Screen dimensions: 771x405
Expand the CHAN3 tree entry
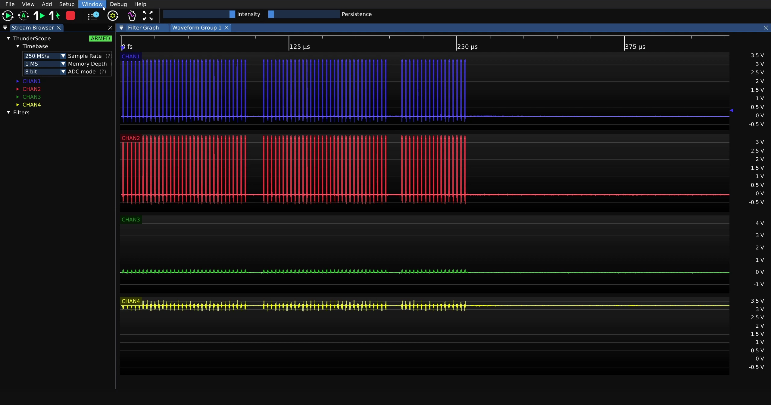point(18,97)
